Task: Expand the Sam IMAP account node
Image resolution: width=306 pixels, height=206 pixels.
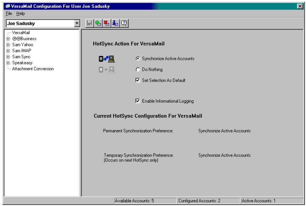Action: [8, 51]
